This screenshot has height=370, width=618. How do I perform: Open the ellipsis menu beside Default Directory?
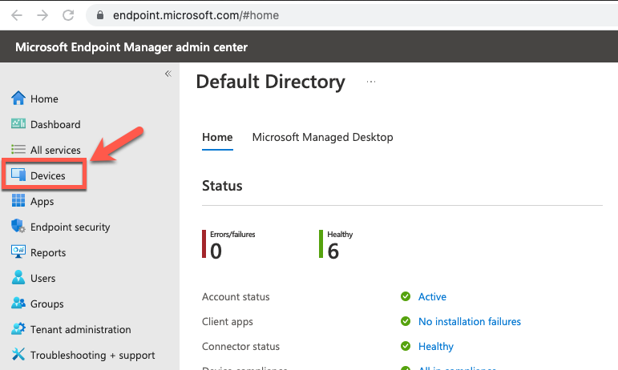pos(371,82)
